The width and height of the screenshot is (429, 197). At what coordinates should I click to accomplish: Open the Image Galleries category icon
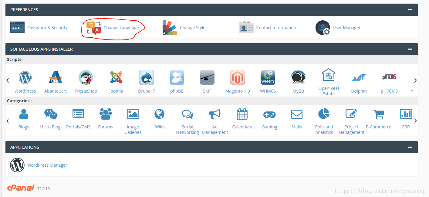tap(133, 114)
